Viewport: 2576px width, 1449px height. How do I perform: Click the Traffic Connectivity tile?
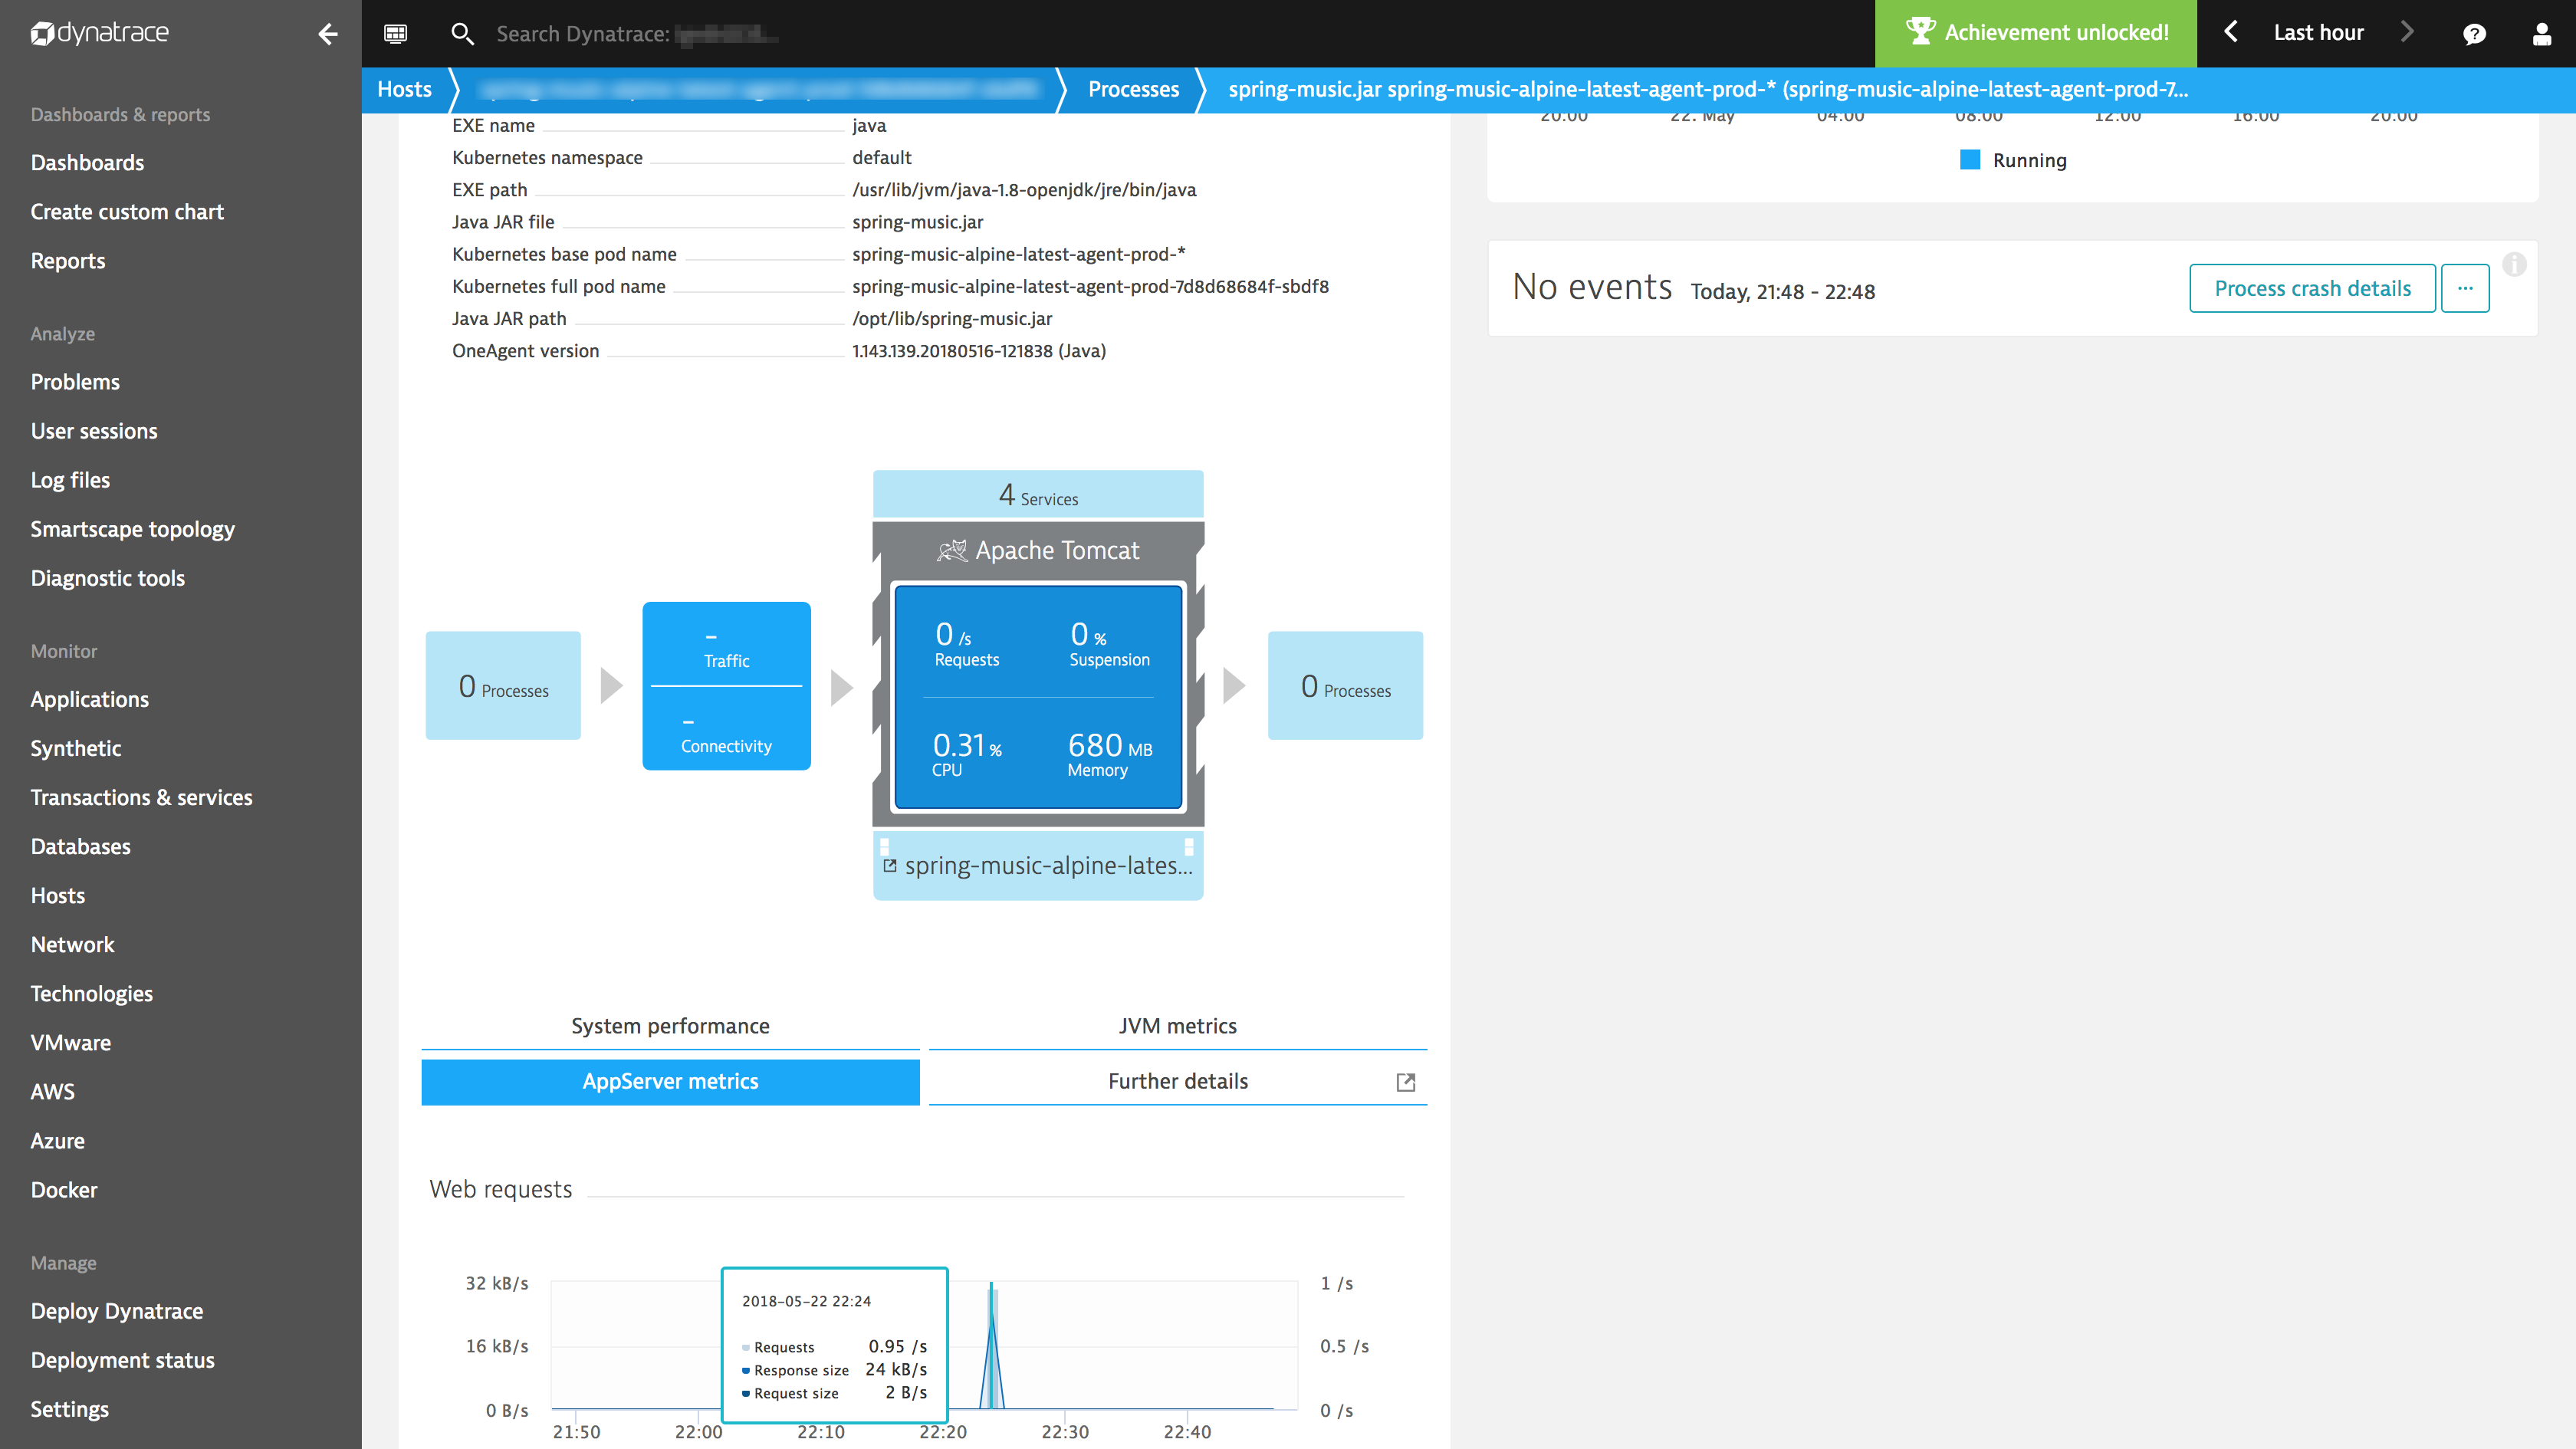coord(726,685)
